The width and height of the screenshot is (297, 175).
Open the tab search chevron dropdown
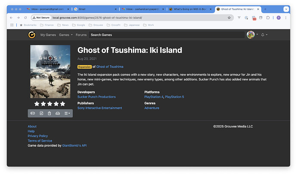pos(286,9)
